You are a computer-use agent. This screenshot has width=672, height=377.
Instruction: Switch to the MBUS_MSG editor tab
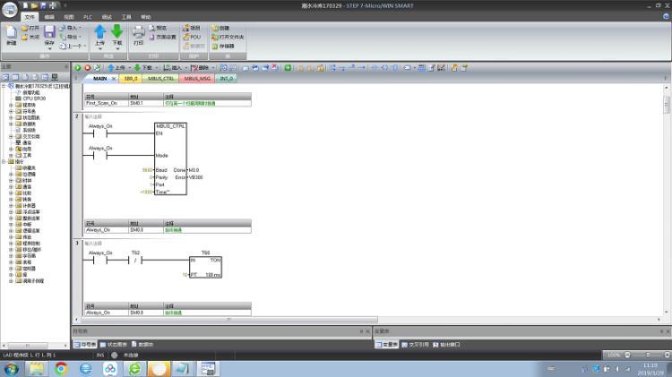(x=197, y=79)
